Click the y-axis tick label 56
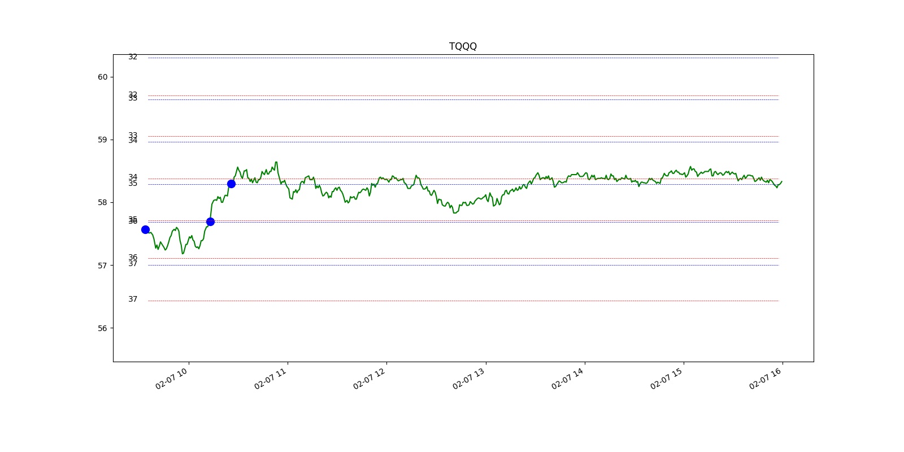Image resolution: width=904 pixels, height=452 pixels. [102, 328]
